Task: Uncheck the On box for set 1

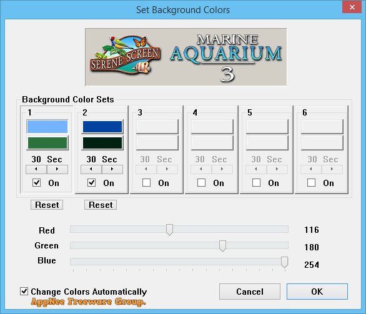Action: pyautogui.click(x=36, y=183)
